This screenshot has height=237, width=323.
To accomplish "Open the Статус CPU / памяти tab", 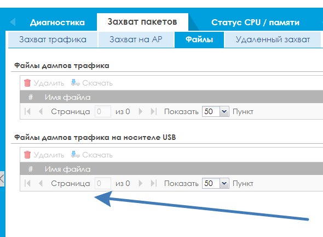I will (x=255, y=22).
